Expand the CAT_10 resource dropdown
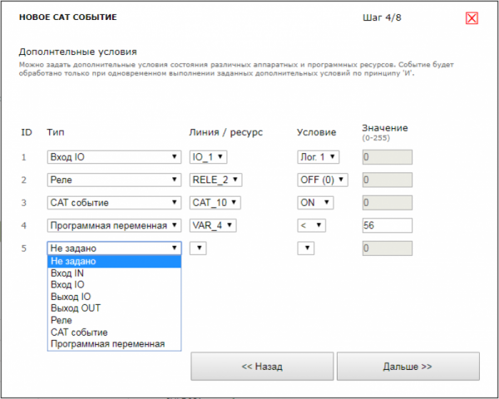 pos(215,203)
